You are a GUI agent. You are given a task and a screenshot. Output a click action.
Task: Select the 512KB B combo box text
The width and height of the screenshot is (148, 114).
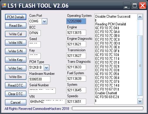point(35,67)
